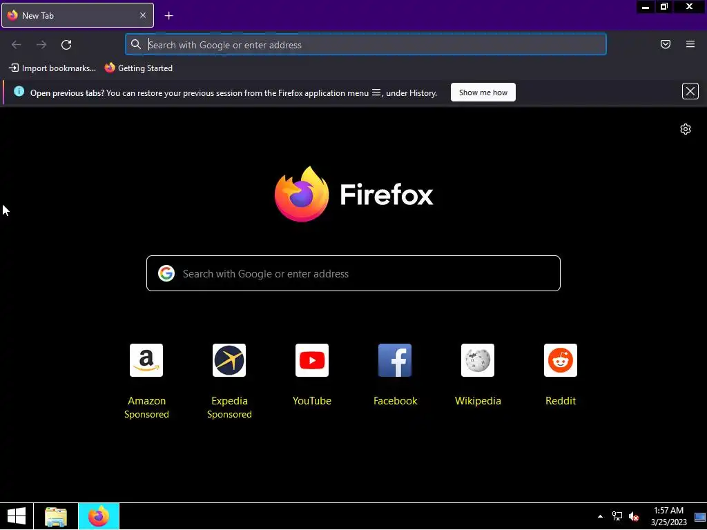Open the Reddit shortcut tile
This screenshot has height=530, width=707.
[561, 360]
